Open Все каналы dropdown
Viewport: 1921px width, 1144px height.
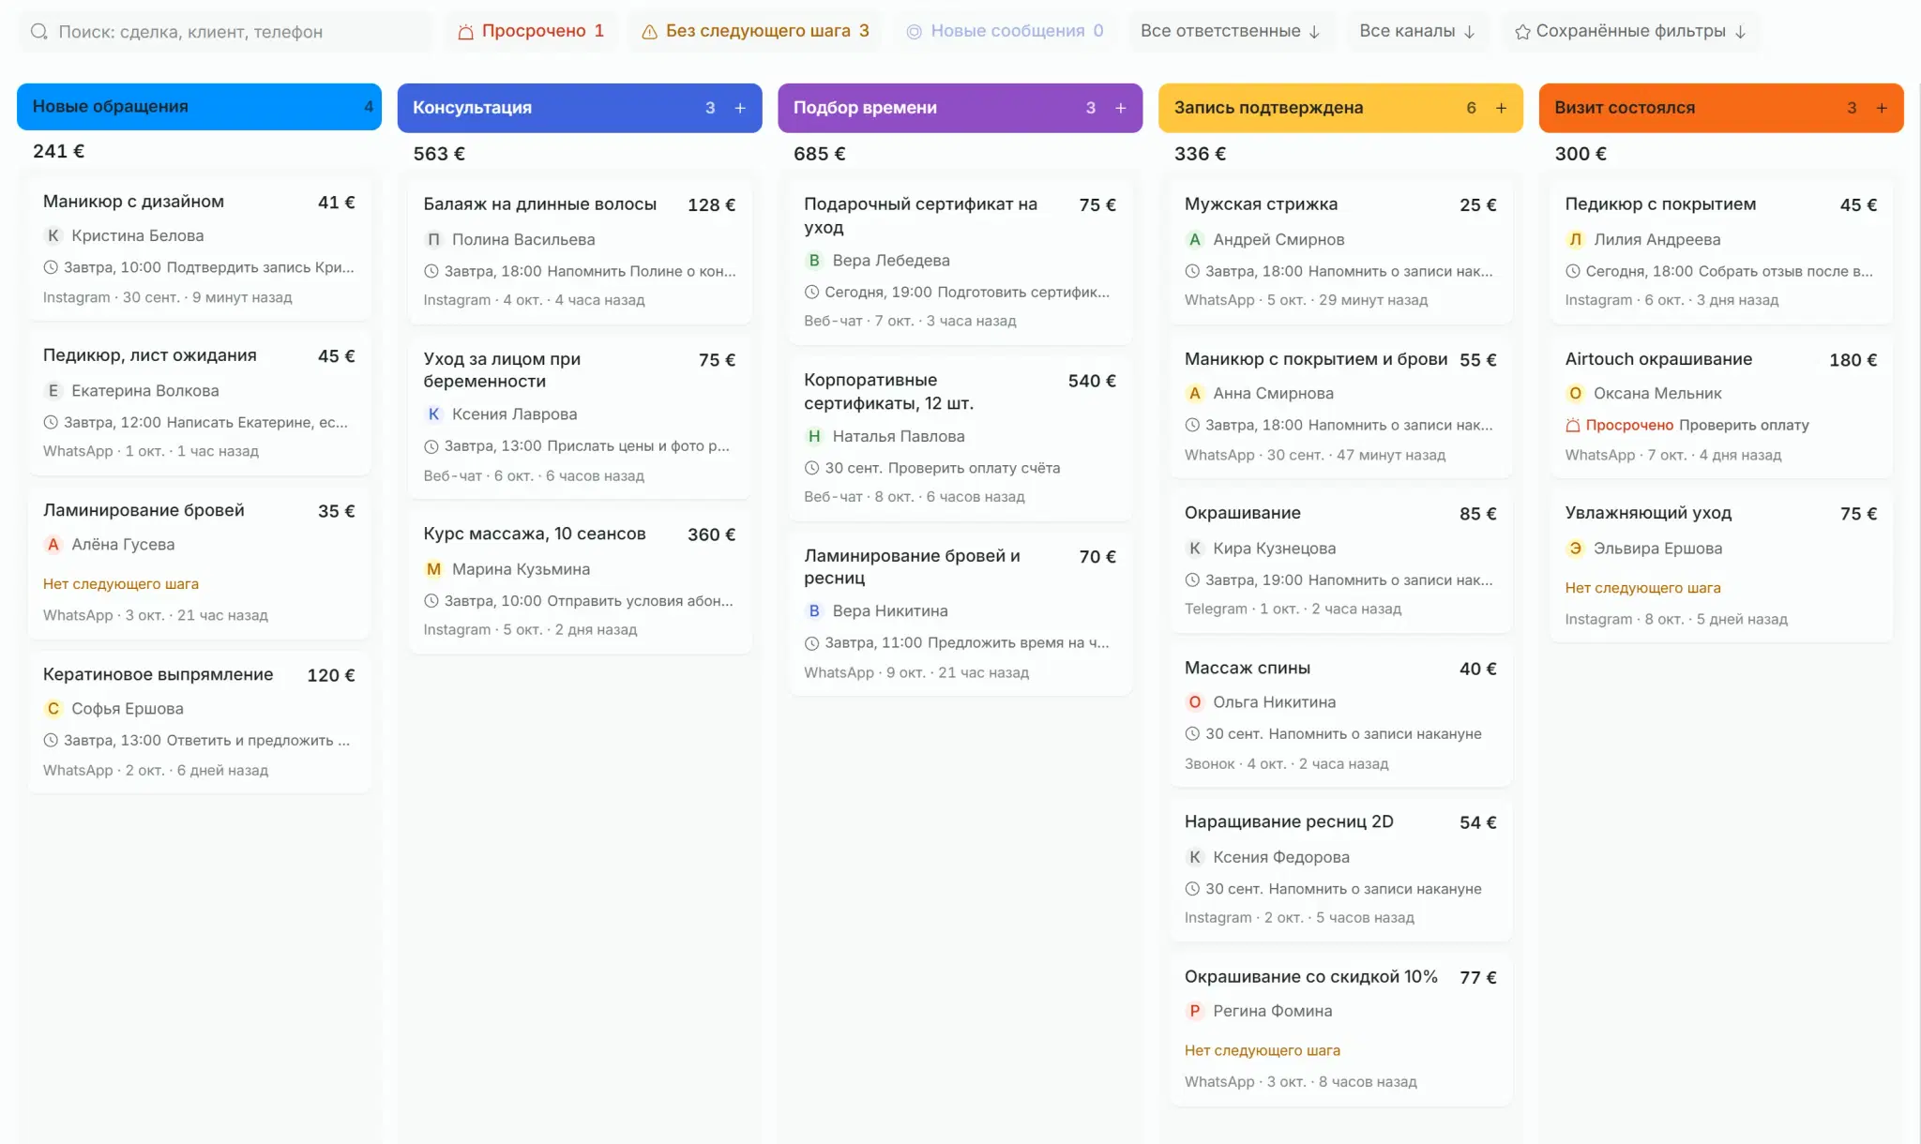point(1417,31)
